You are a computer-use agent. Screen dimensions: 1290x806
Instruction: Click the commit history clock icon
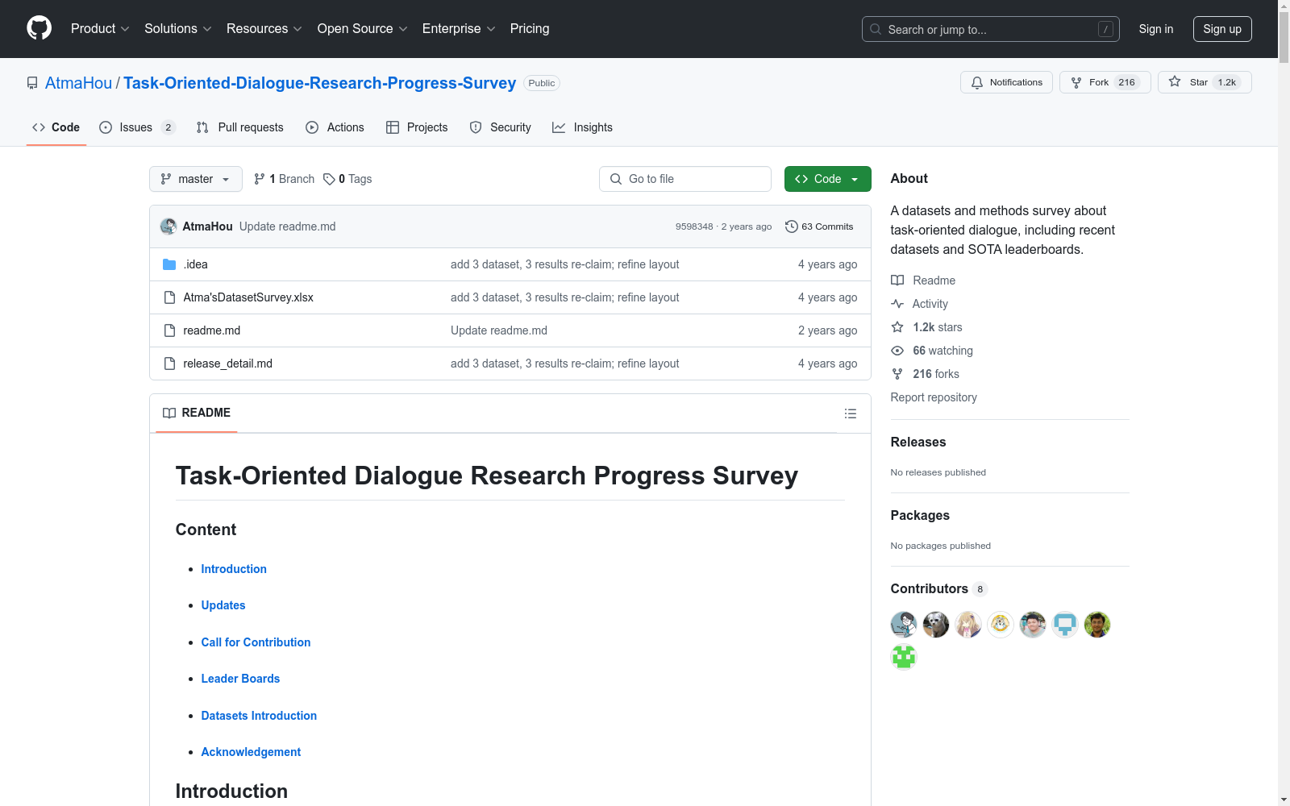(x=792, y=226)
